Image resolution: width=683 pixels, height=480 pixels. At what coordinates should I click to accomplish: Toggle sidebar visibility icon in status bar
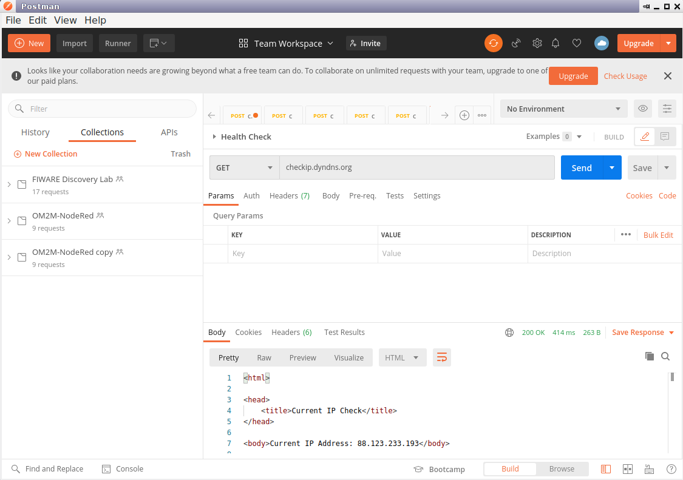[605, 469]
